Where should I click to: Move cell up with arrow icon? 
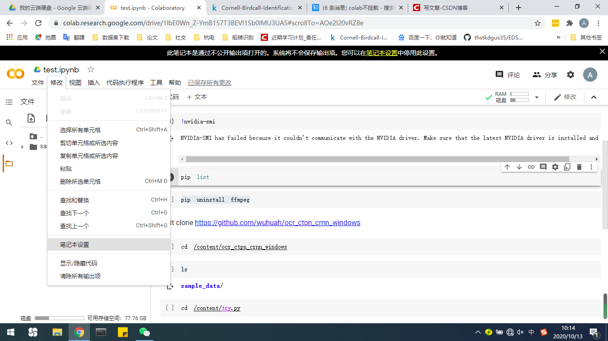507,167
